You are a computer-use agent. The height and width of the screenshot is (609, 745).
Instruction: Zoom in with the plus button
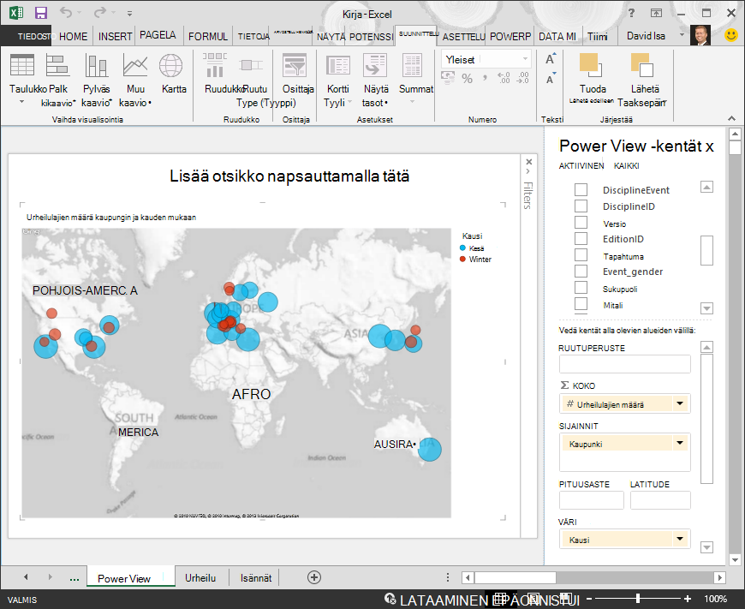tap(687, 599)
